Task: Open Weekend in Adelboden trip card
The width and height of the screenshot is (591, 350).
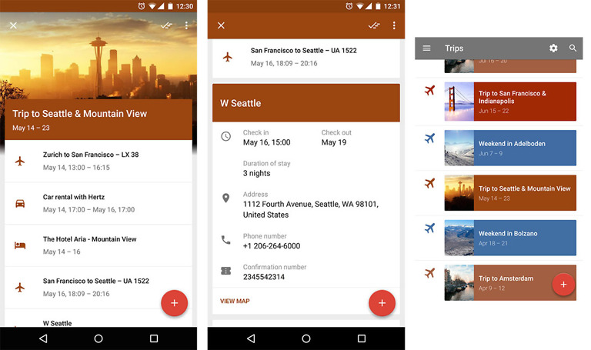Action: click(x=510, y=148)
